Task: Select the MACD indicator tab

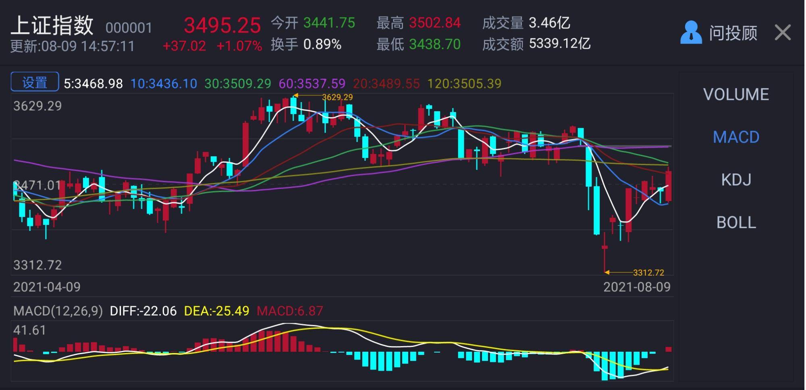Action: pyautogui.click(x=736, y=137)
